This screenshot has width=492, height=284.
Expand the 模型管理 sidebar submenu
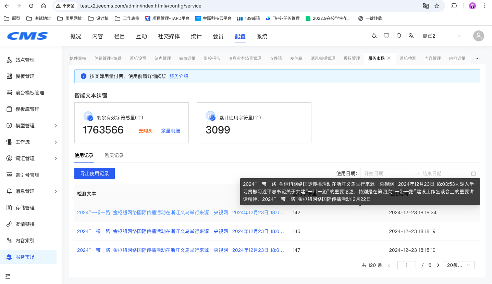click(56, 126)
